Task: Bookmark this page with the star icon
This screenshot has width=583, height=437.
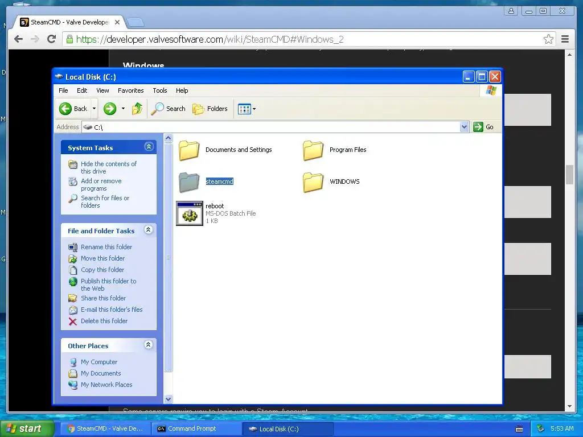Action: [548, 39]
